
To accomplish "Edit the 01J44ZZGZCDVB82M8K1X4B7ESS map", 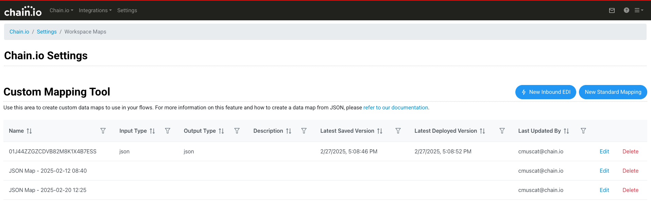I will [604, 152].
